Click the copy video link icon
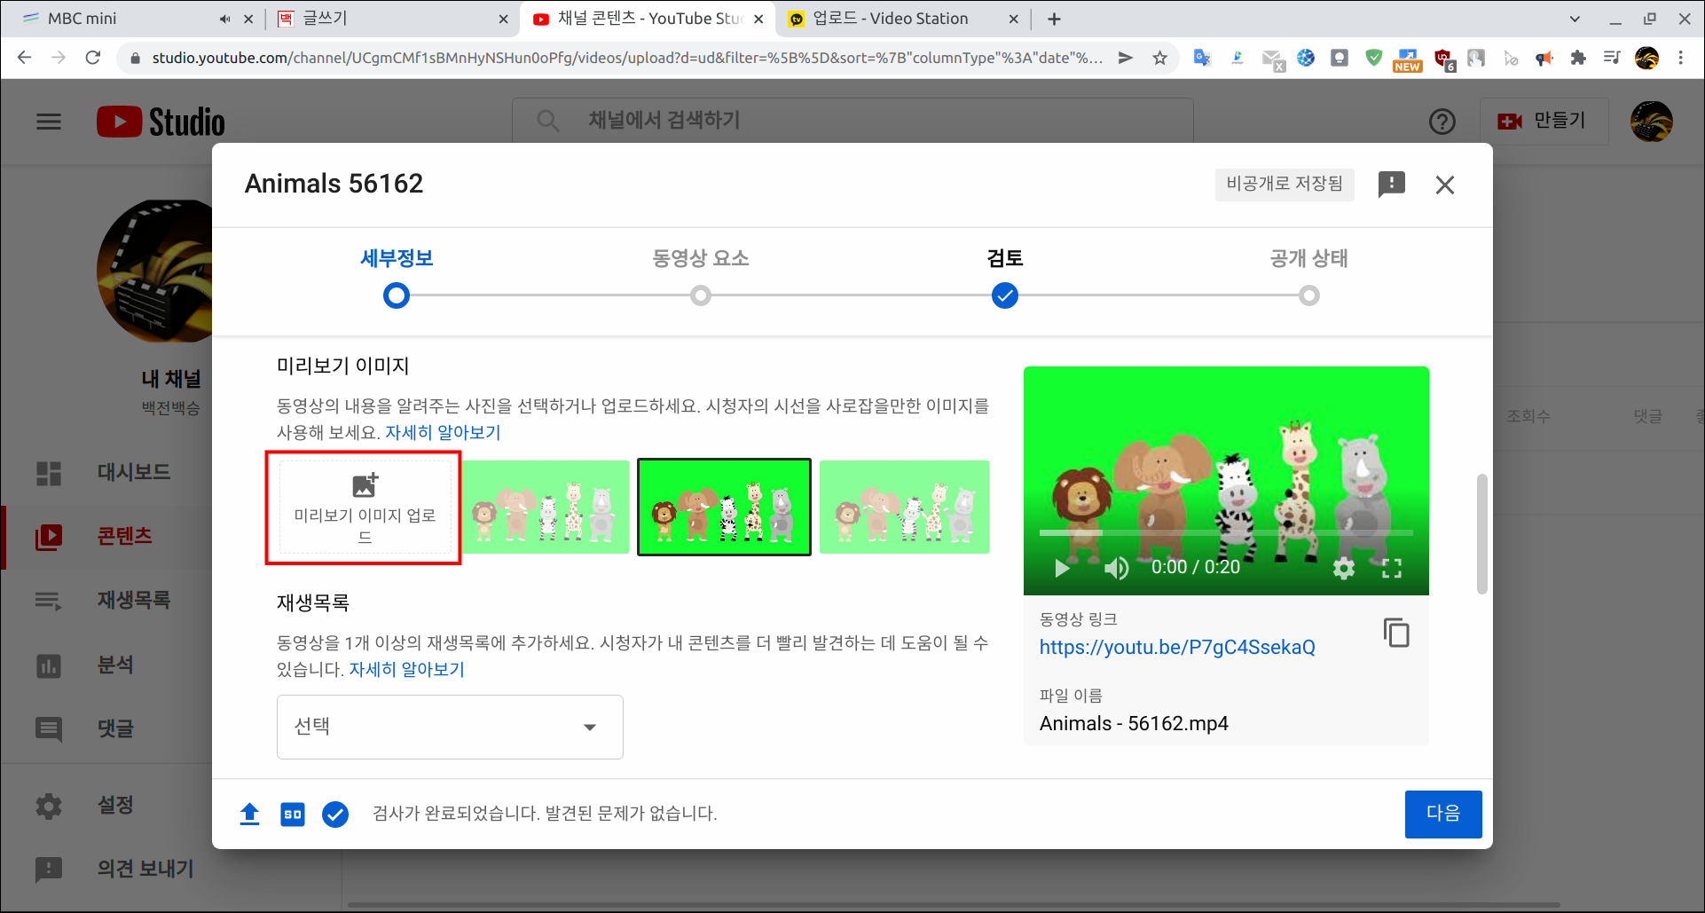Screen dimensions: 1705x913 [x=1396, y=633]
